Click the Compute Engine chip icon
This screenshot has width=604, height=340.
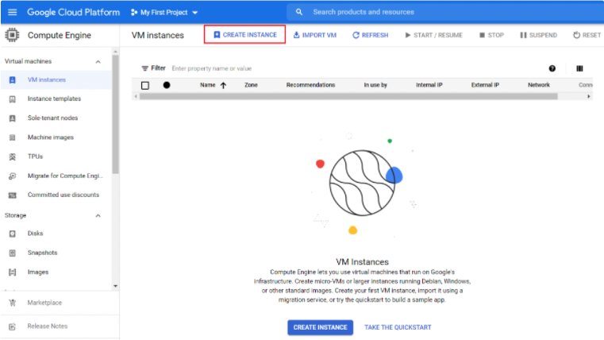tap(12, 35)
